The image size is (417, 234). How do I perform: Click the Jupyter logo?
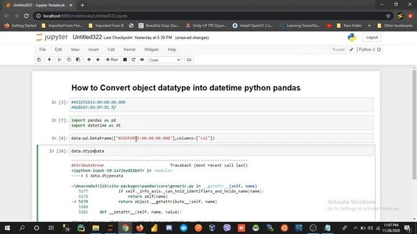click(x=52, y=37)
